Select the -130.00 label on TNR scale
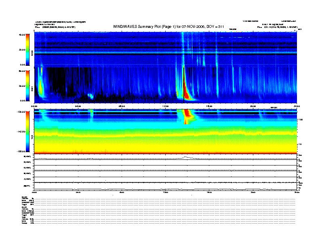The image size is (320, 247). click(21, 112)
